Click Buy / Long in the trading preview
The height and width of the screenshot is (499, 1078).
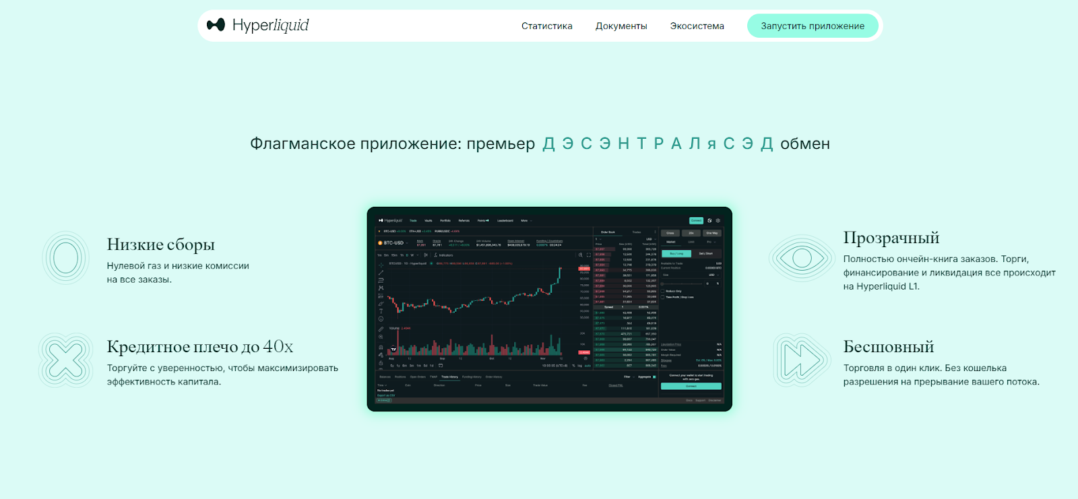(x=676, y=253)
